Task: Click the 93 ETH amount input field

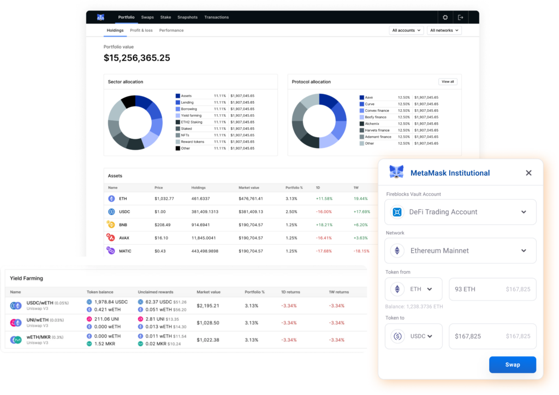Action: pos(492,289)
